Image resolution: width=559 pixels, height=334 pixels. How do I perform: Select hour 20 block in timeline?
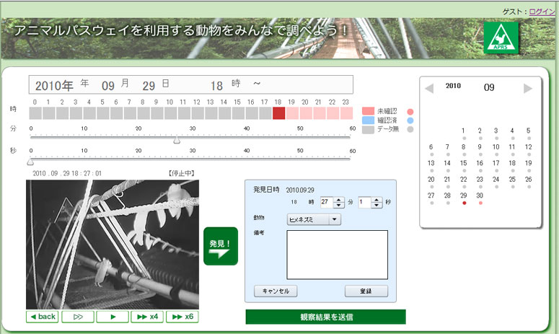click(306, 113)
